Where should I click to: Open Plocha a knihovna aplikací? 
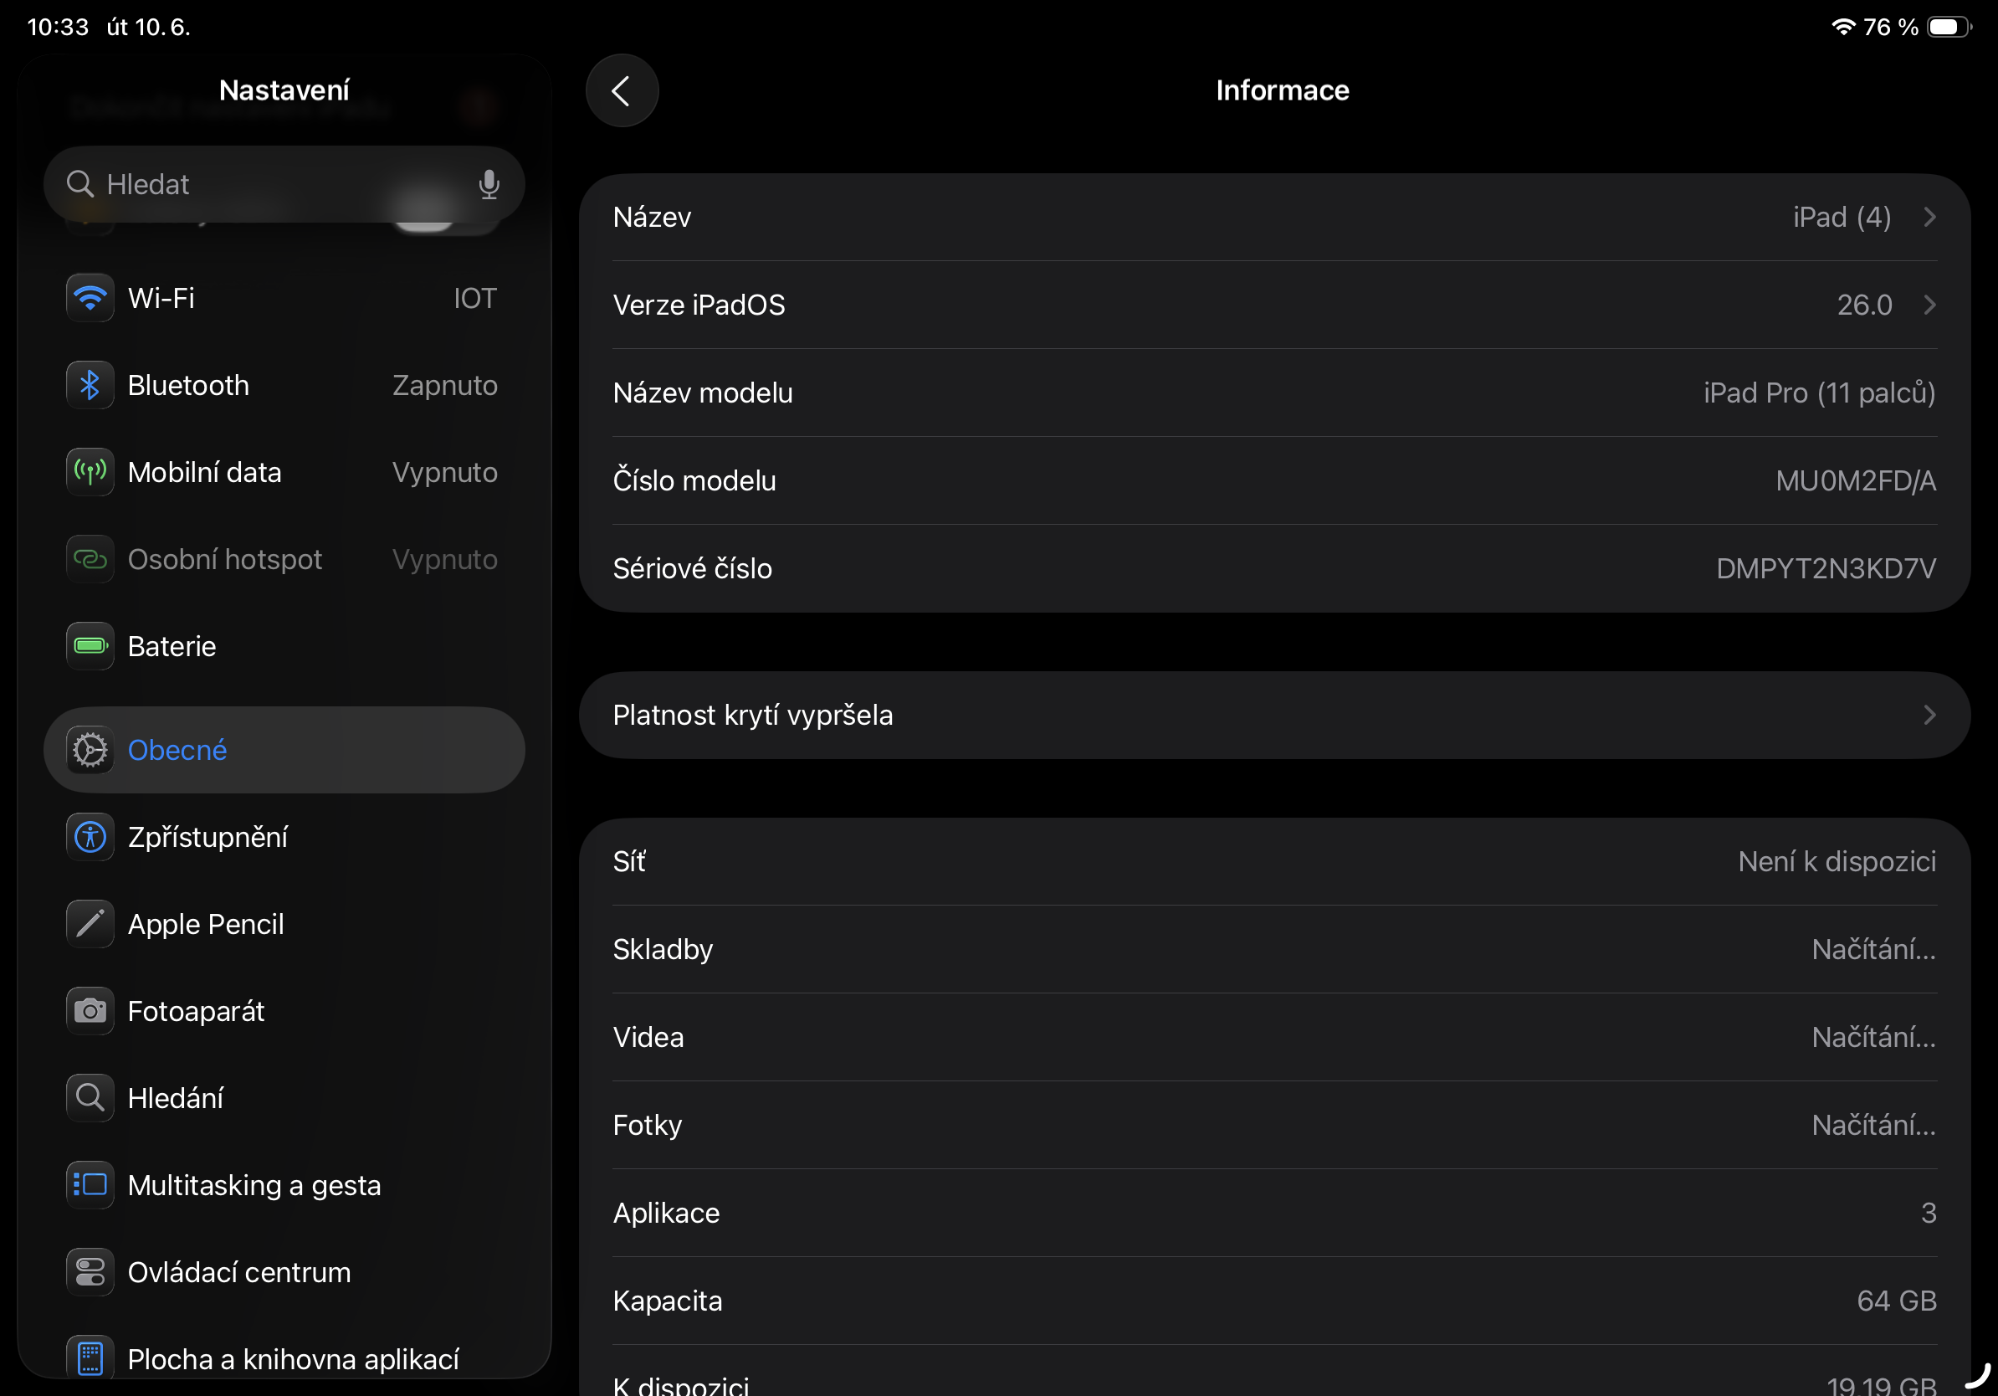click(292, 1358)
